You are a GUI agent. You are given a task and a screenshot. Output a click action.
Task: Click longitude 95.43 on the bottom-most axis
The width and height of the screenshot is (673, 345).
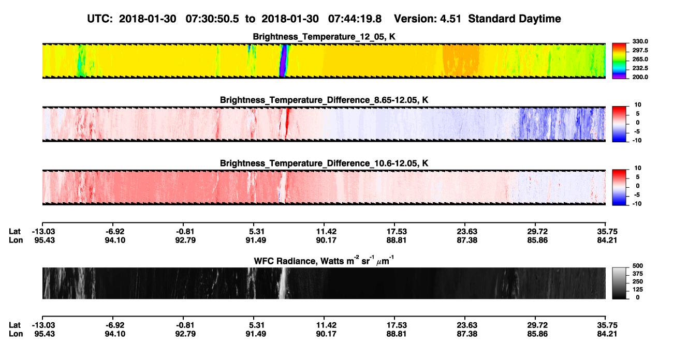(x=45, y=334)
